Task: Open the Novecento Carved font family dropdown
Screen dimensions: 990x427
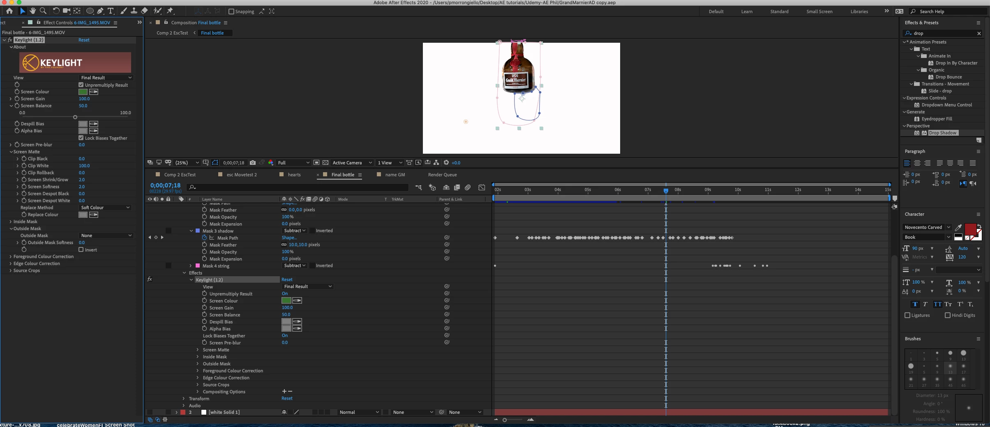Action: (927, 227)
